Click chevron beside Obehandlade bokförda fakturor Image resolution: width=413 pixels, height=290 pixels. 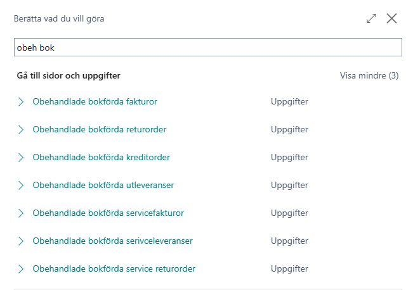[x=21, y=102]
